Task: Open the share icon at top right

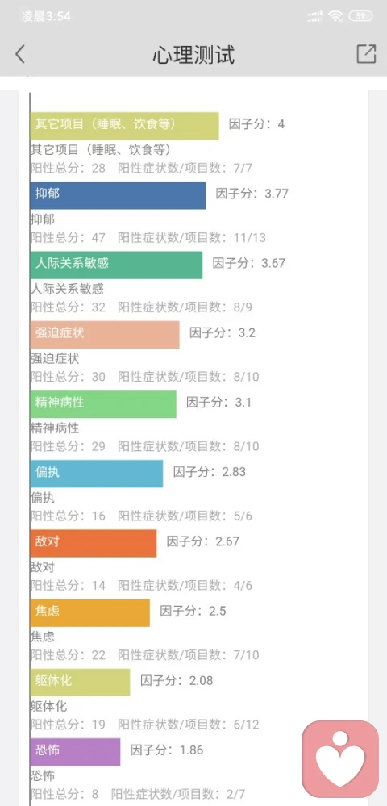Action: point(366,54)
